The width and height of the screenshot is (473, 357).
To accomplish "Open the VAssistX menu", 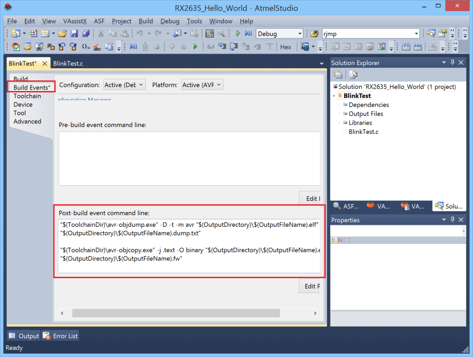I will coord(75,21).
